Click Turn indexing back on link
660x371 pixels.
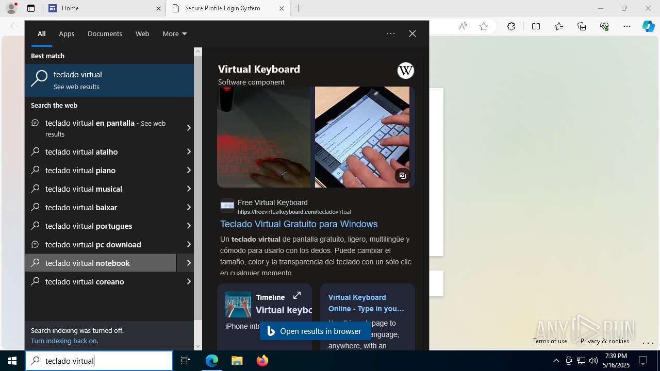point(64,341)
